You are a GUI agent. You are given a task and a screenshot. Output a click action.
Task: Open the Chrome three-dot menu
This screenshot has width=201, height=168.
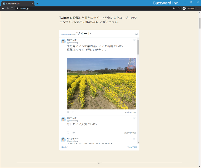[x=198, y=9]
